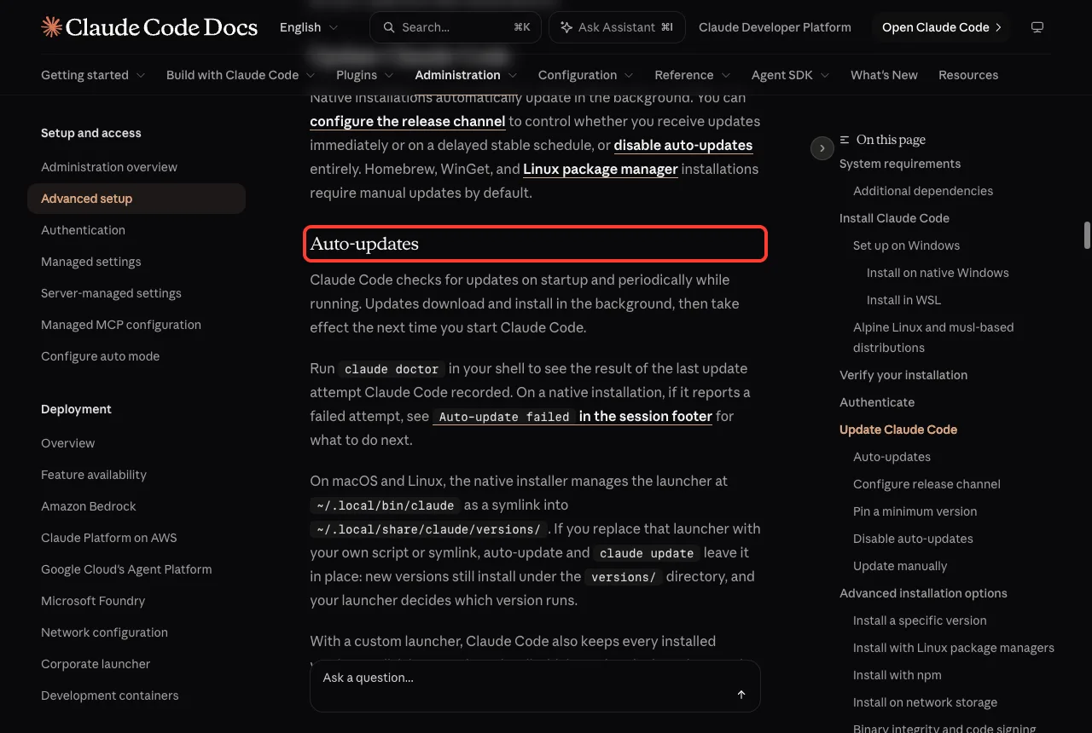The width and height of the screenshot is (1092, 733).
Task: Jump to Verify your installation section
Action: tap(903, 375)
